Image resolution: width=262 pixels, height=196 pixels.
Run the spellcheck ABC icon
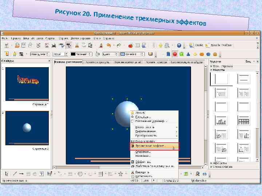(62, 45)
